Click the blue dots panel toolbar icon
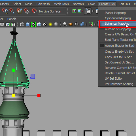Image resolution: width=136 pixels, height=136 pixels. 8,24
